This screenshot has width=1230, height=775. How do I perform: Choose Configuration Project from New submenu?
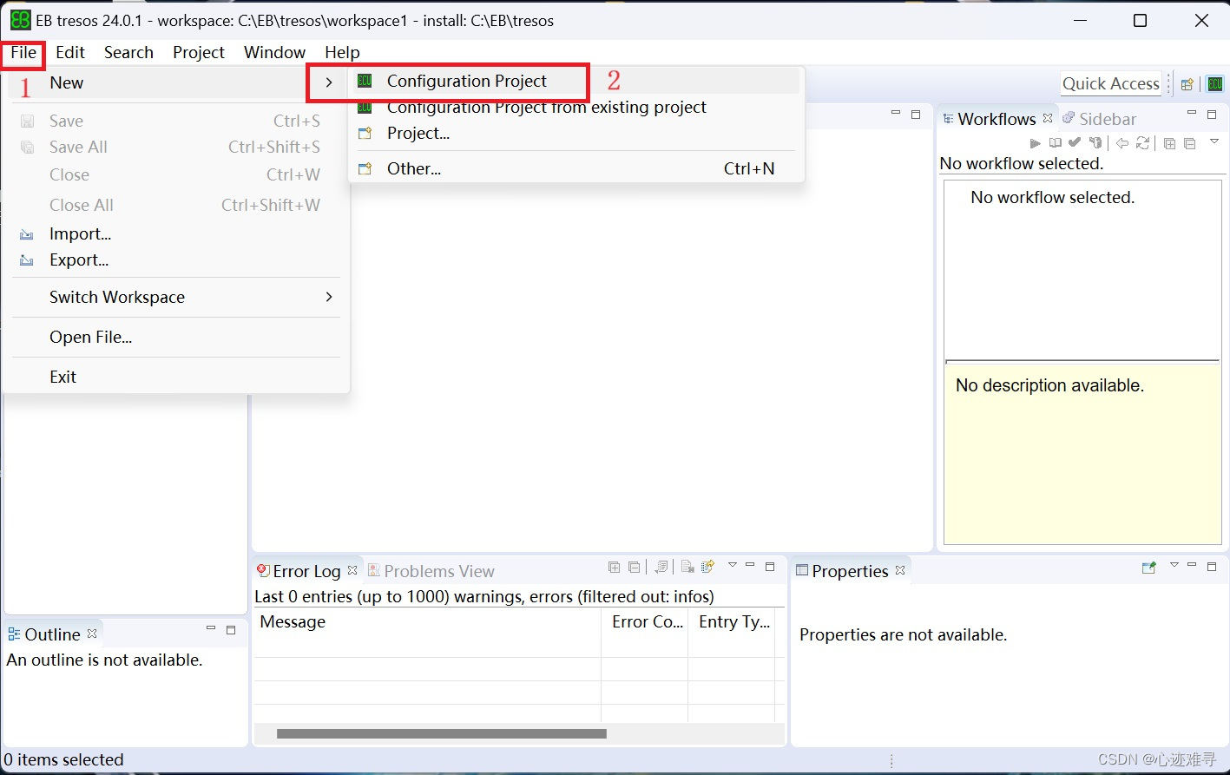click(x=576, y=81)
